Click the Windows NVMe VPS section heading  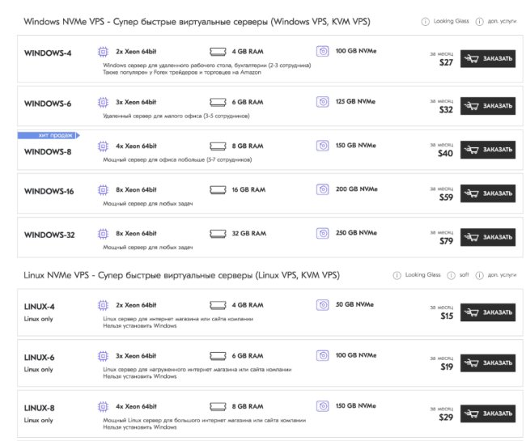[x=197, y=22]
